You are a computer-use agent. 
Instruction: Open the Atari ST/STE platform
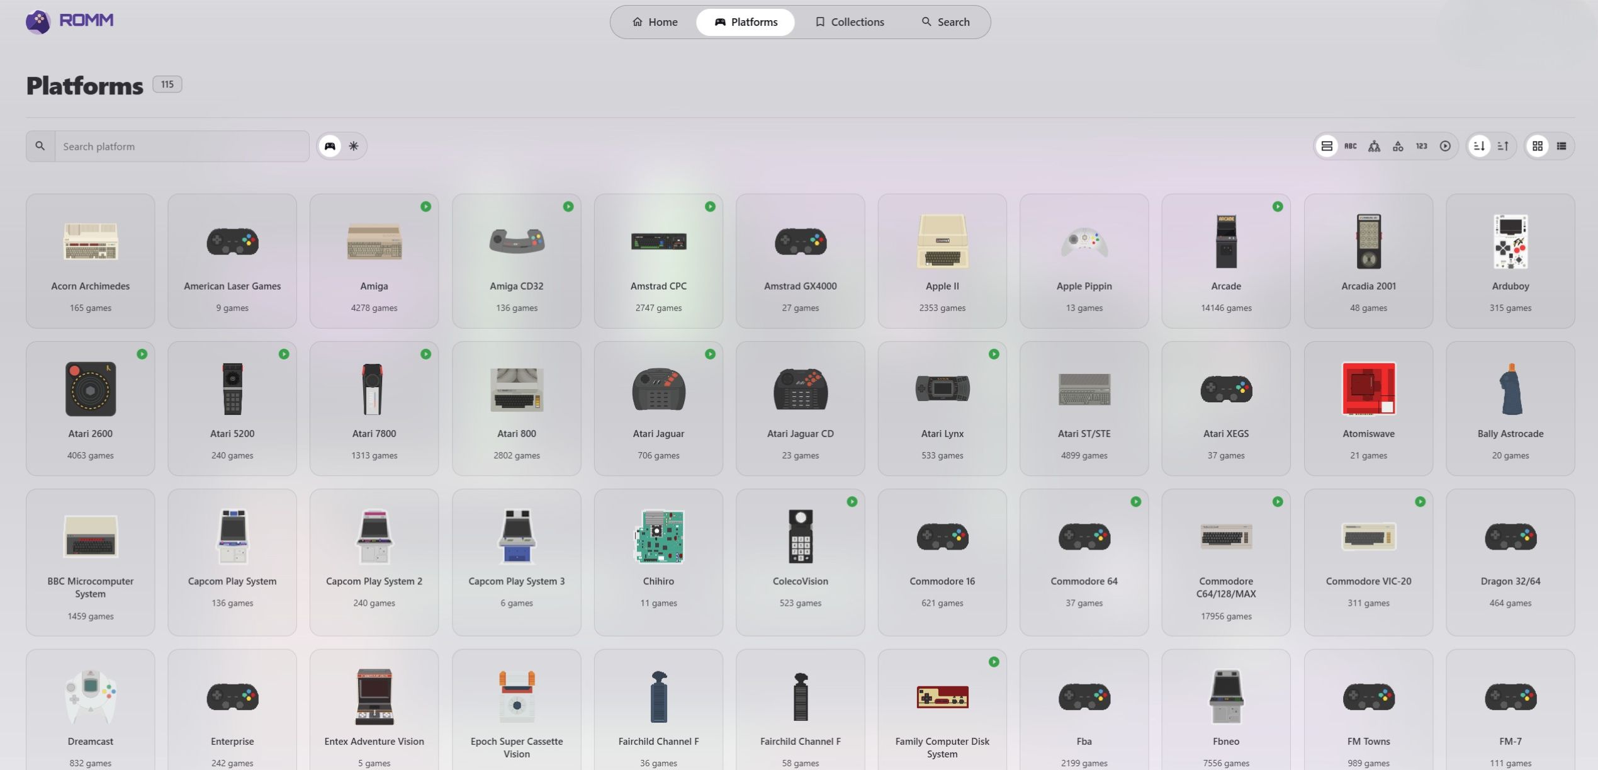point(1084,409)
